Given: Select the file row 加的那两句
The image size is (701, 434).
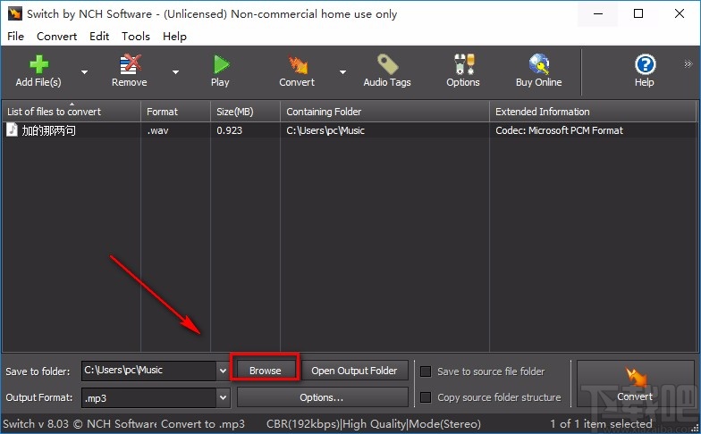Looking at the screenshot, I should click(350, 130).
